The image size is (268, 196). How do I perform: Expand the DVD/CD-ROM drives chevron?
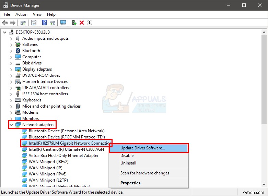pos(11,75)
